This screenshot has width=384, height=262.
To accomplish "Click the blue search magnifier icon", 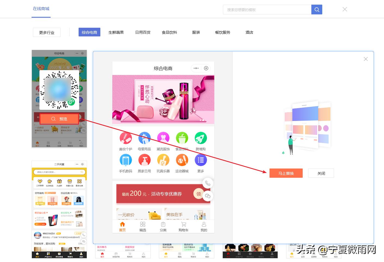I will click(x=317, y=10).
